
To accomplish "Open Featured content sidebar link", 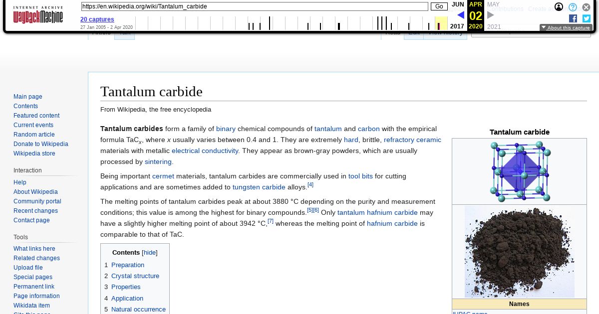I will (36, 116).
